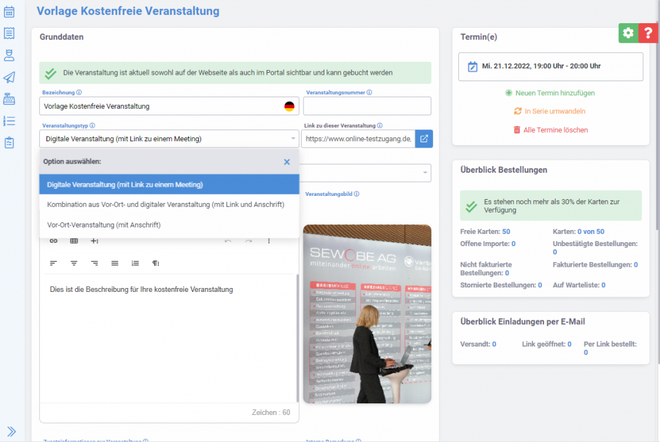The image size is (660, 442).
Task: Click the empty Veranstaltungsnummer field
Action: [367, 106]
